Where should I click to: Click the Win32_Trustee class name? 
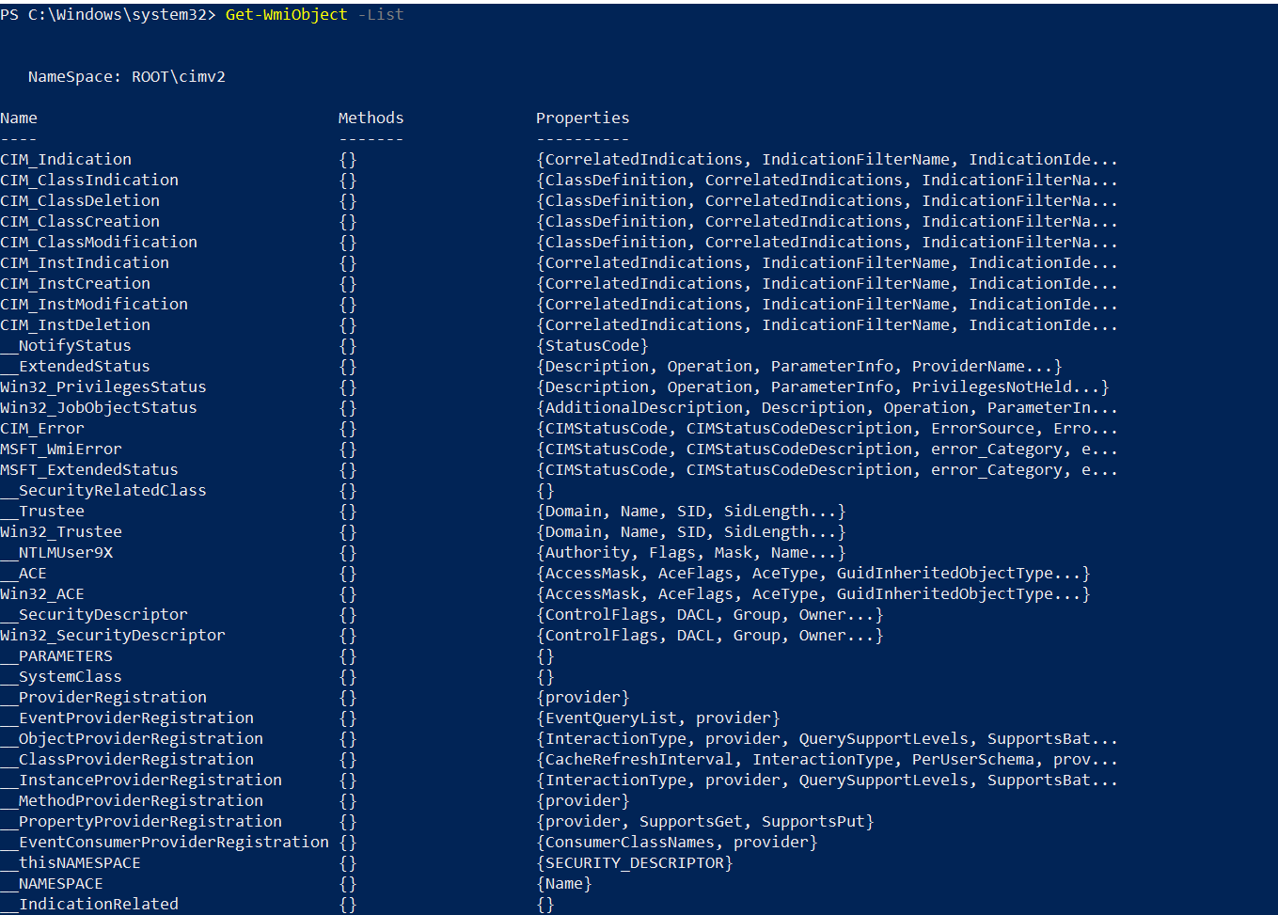click(x=60, y=531)
